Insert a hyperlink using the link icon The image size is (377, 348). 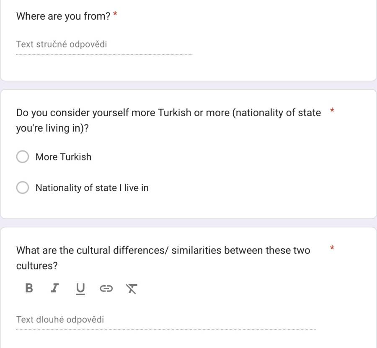pyautogui.click(x=106, y=288)
